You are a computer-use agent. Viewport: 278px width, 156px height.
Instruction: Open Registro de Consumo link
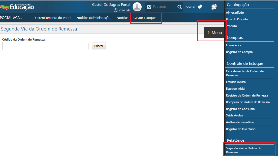(x=240, y=109)
